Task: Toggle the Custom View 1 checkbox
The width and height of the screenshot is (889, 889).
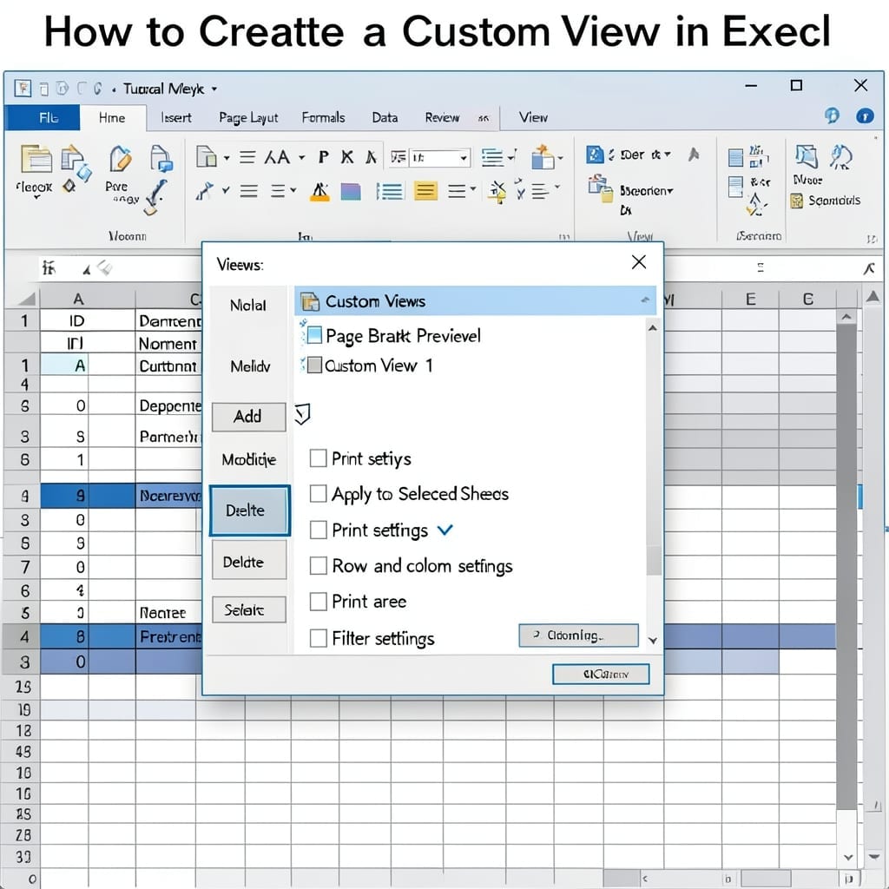Action: tap(314, 365)
